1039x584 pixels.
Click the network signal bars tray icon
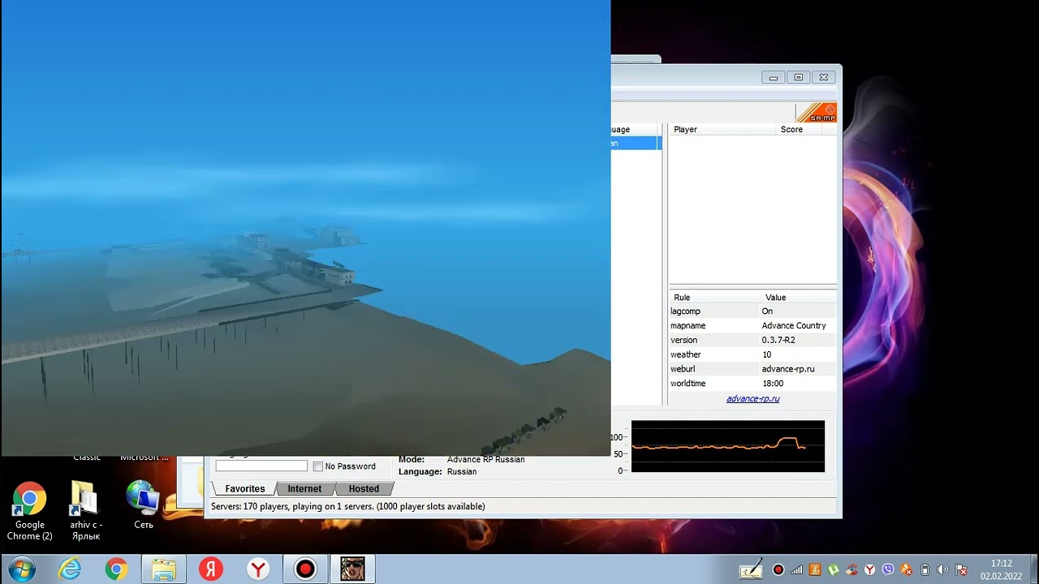click(x=797, y=569)
